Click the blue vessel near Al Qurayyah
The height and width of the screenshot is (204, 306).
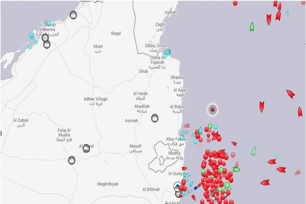tap(196, 187)
